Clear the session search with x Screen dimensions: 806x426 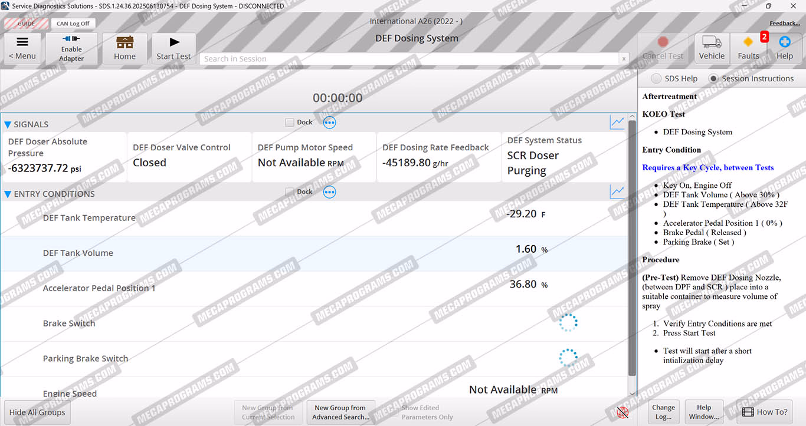pyautogui.click(x=624, y=59)
